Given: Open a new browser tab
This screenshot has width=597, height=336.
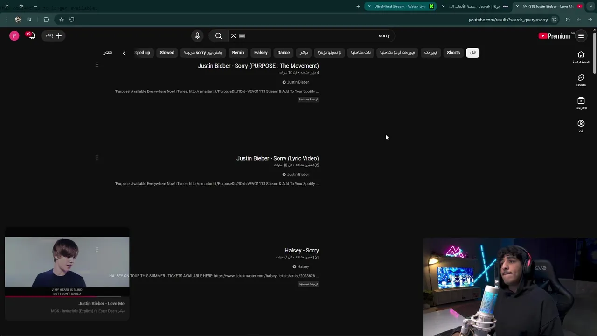Looking at the screenshot, I should tap(358, 7).
